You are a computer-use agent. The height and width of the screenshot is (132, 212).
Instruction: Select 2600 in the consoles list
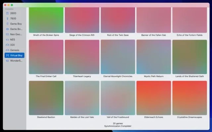click(x=13, y=13)
